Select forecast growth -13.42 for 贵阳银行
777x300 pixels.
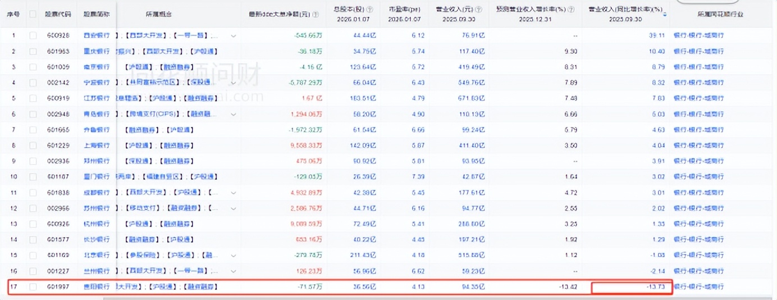point(569,287)
